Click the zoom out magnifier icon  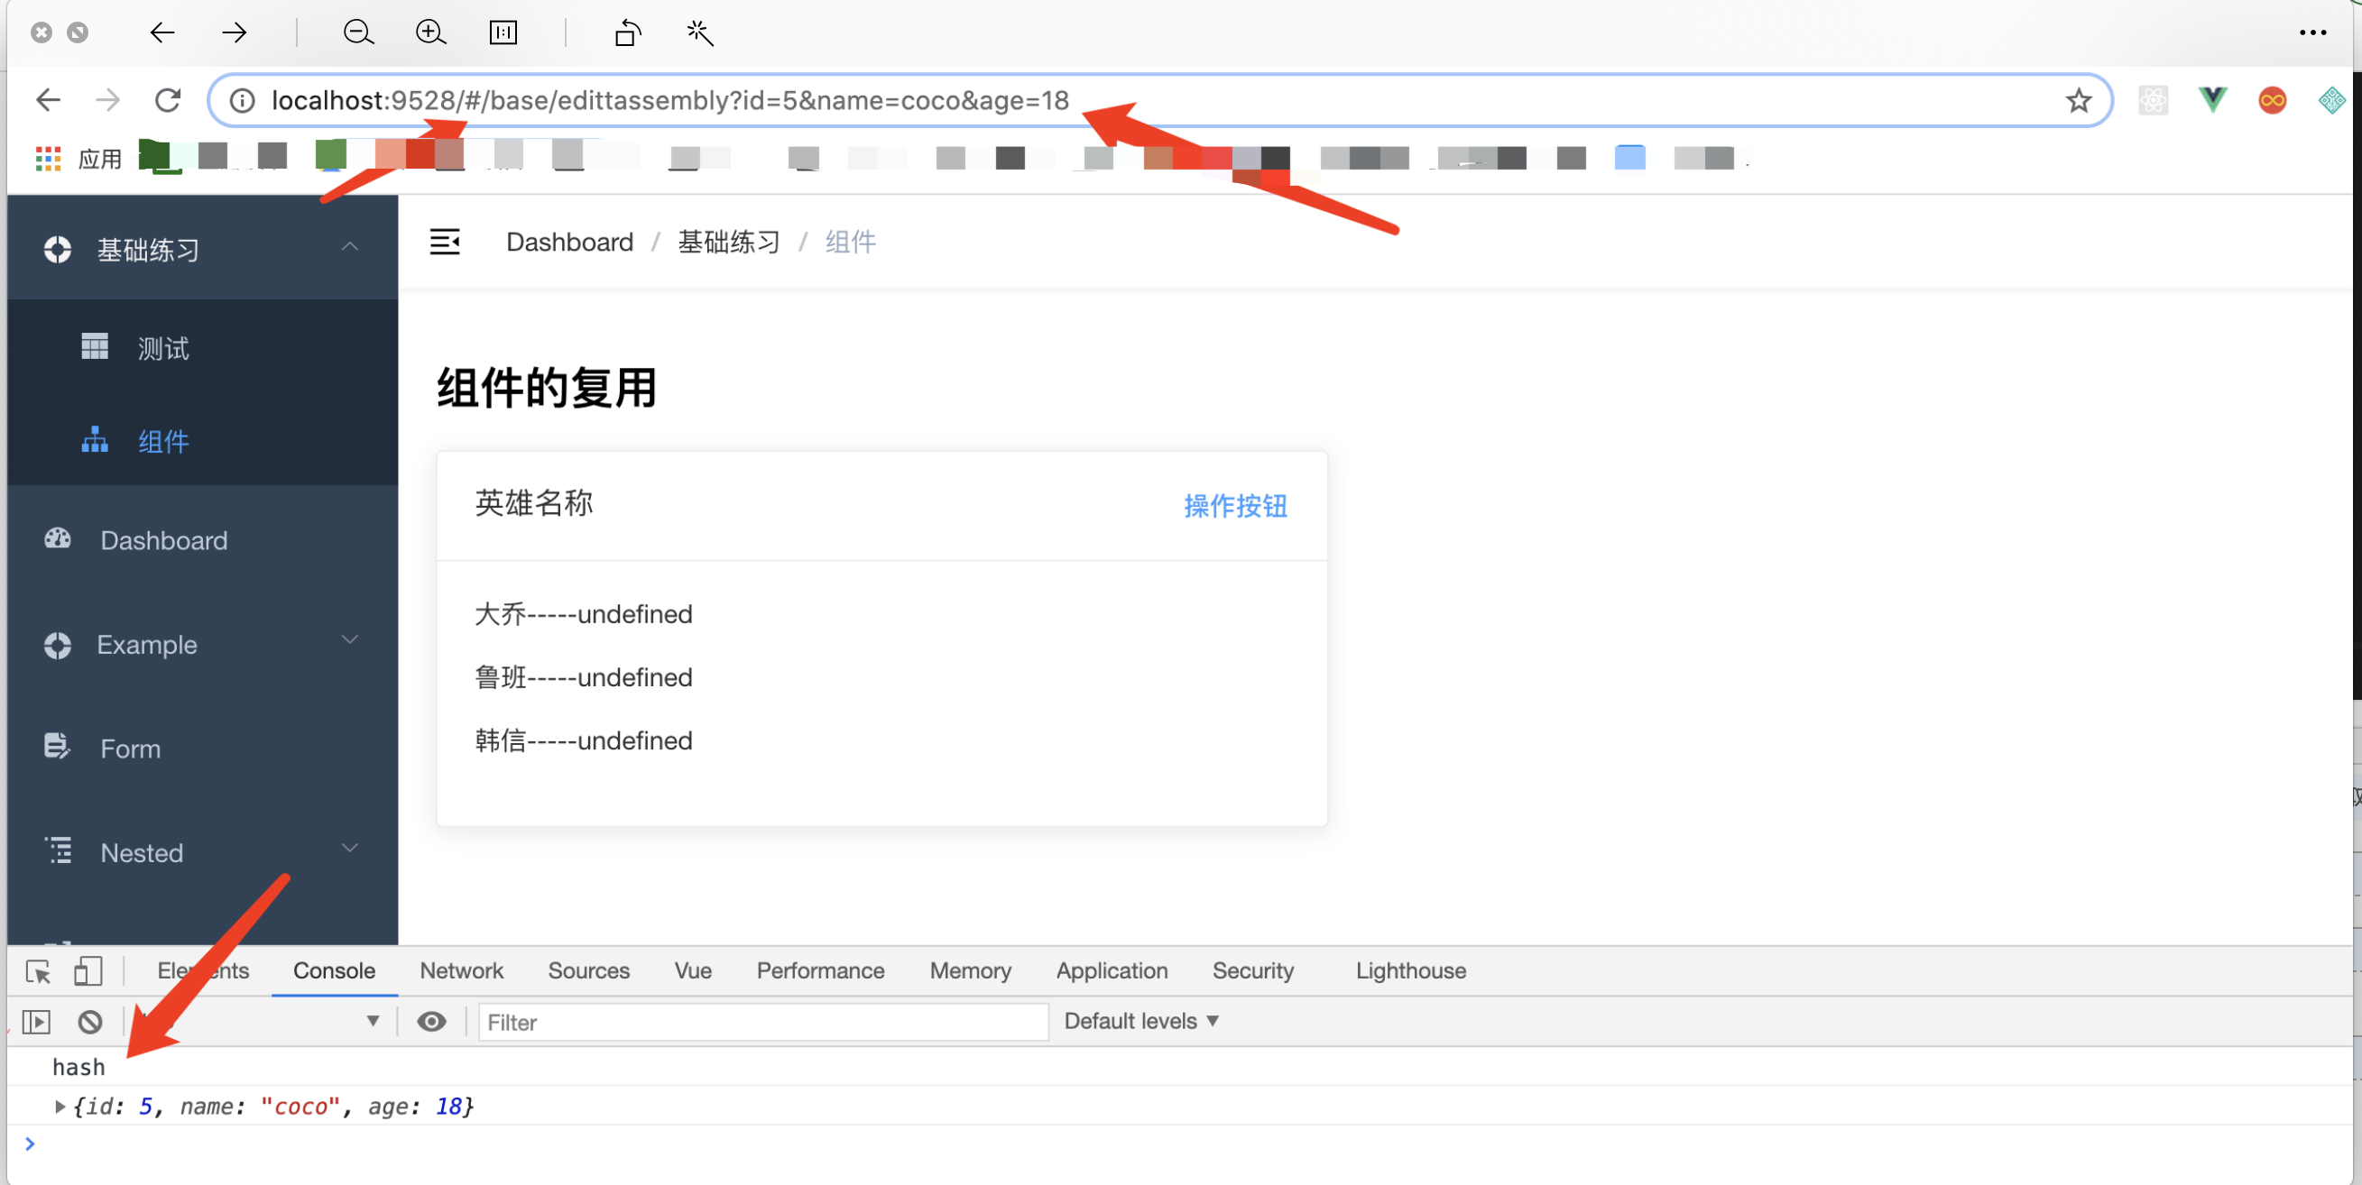[357, 33]
